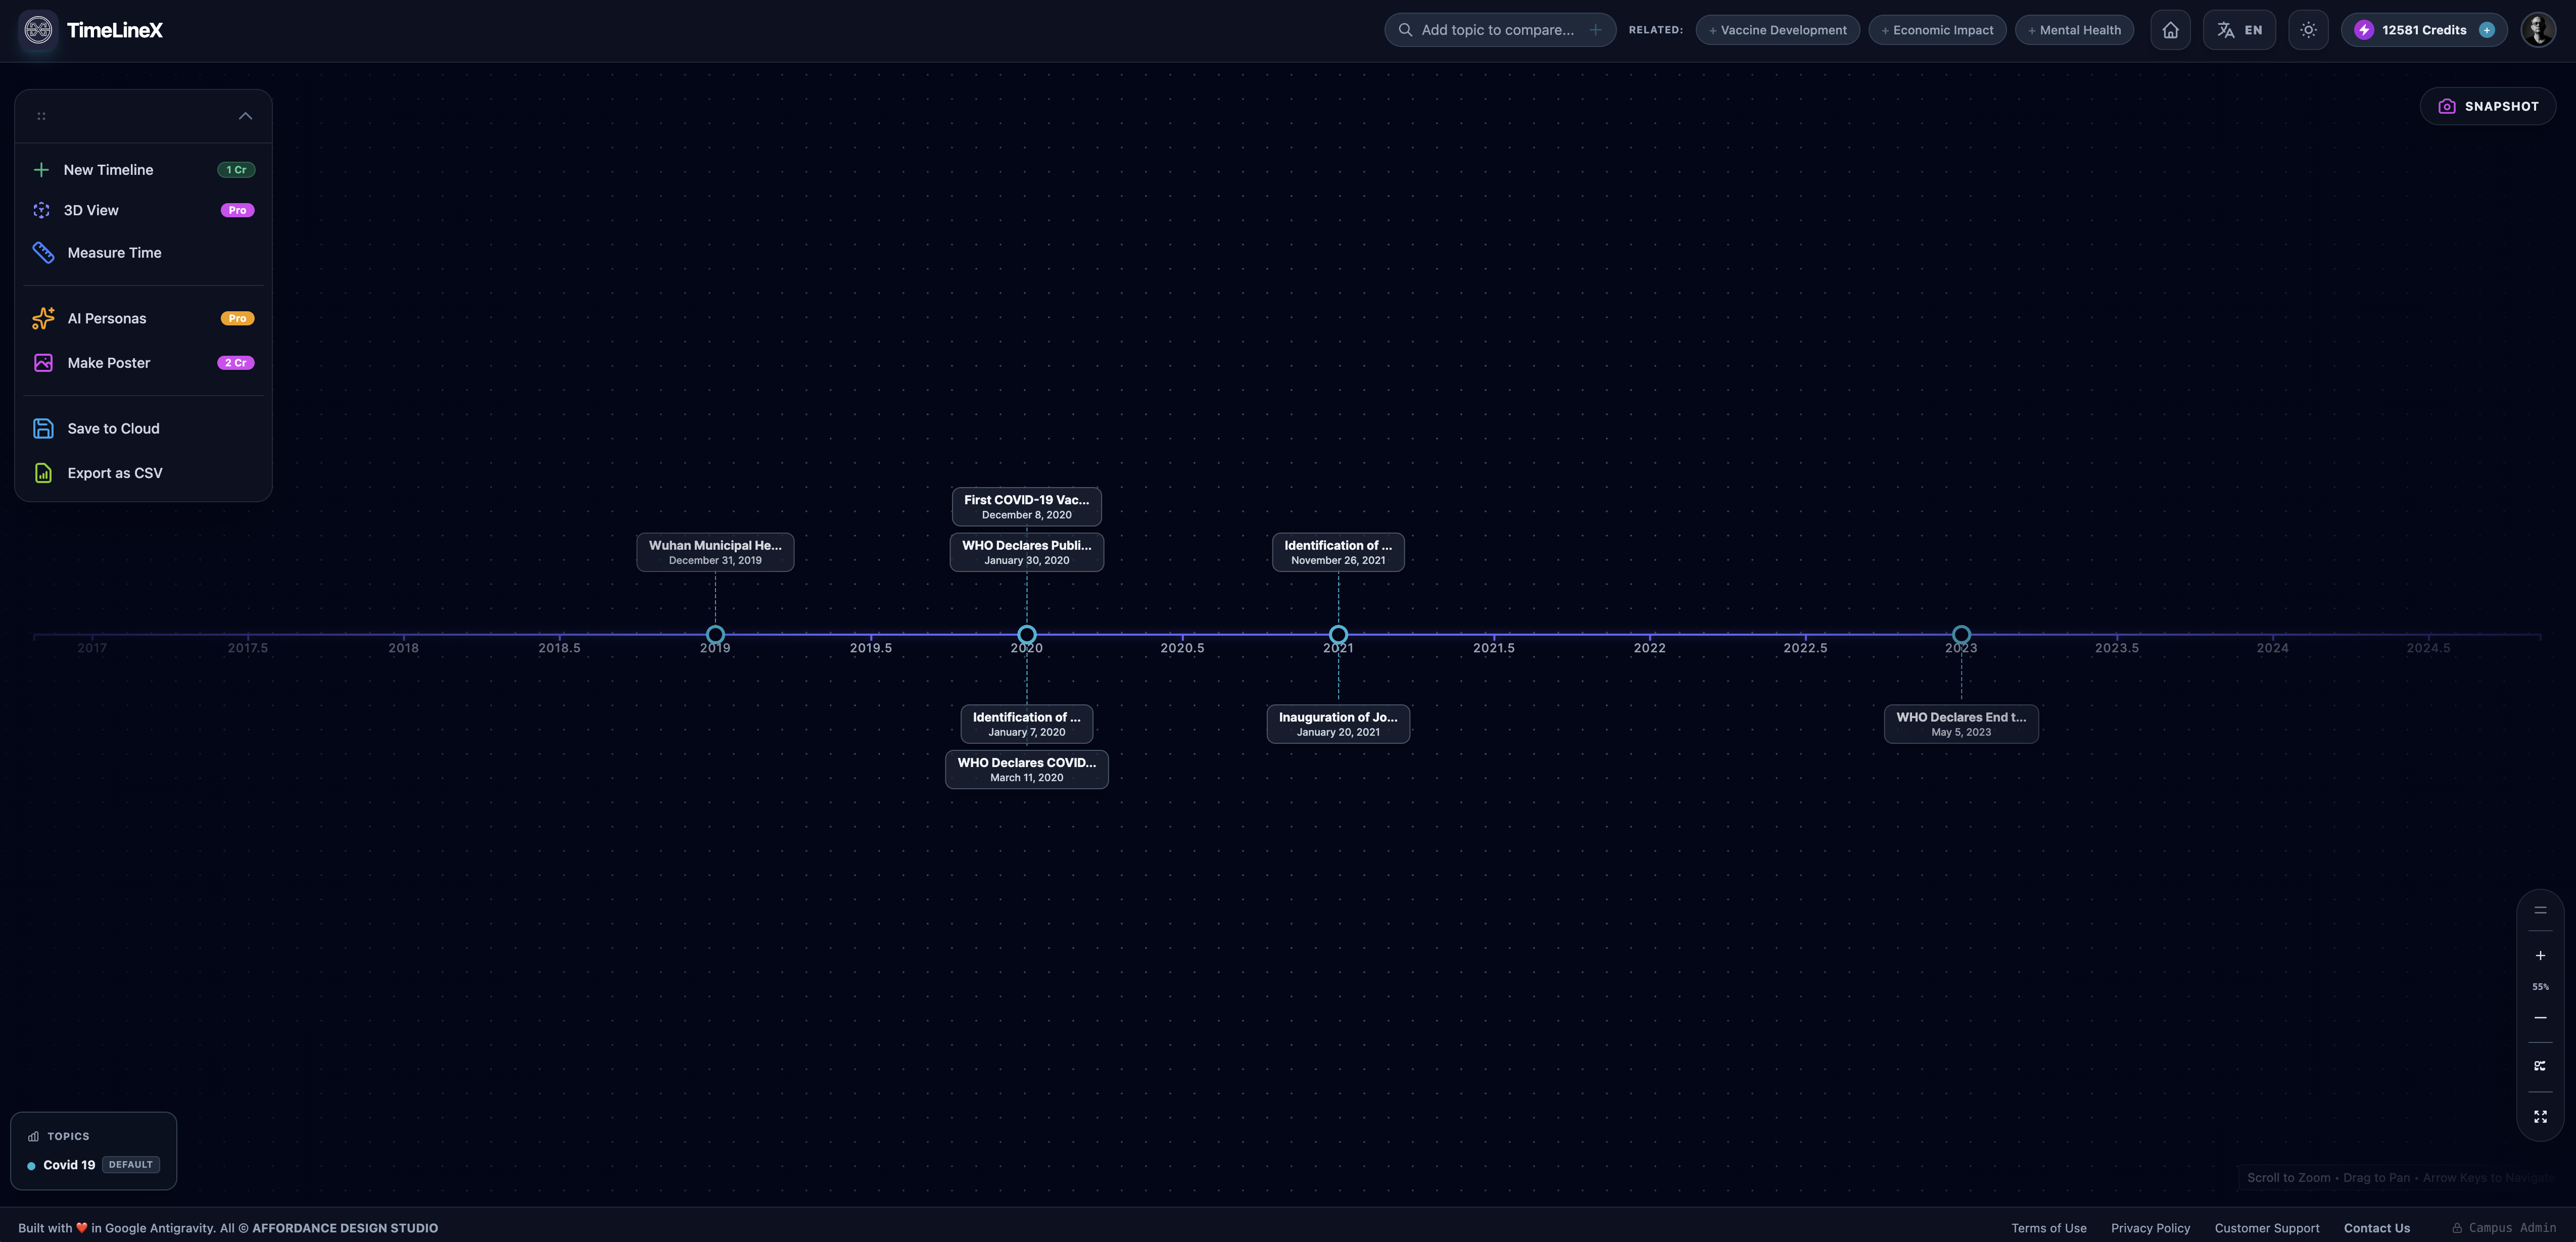Open the Privacy Policy link

(2149, 1227)
